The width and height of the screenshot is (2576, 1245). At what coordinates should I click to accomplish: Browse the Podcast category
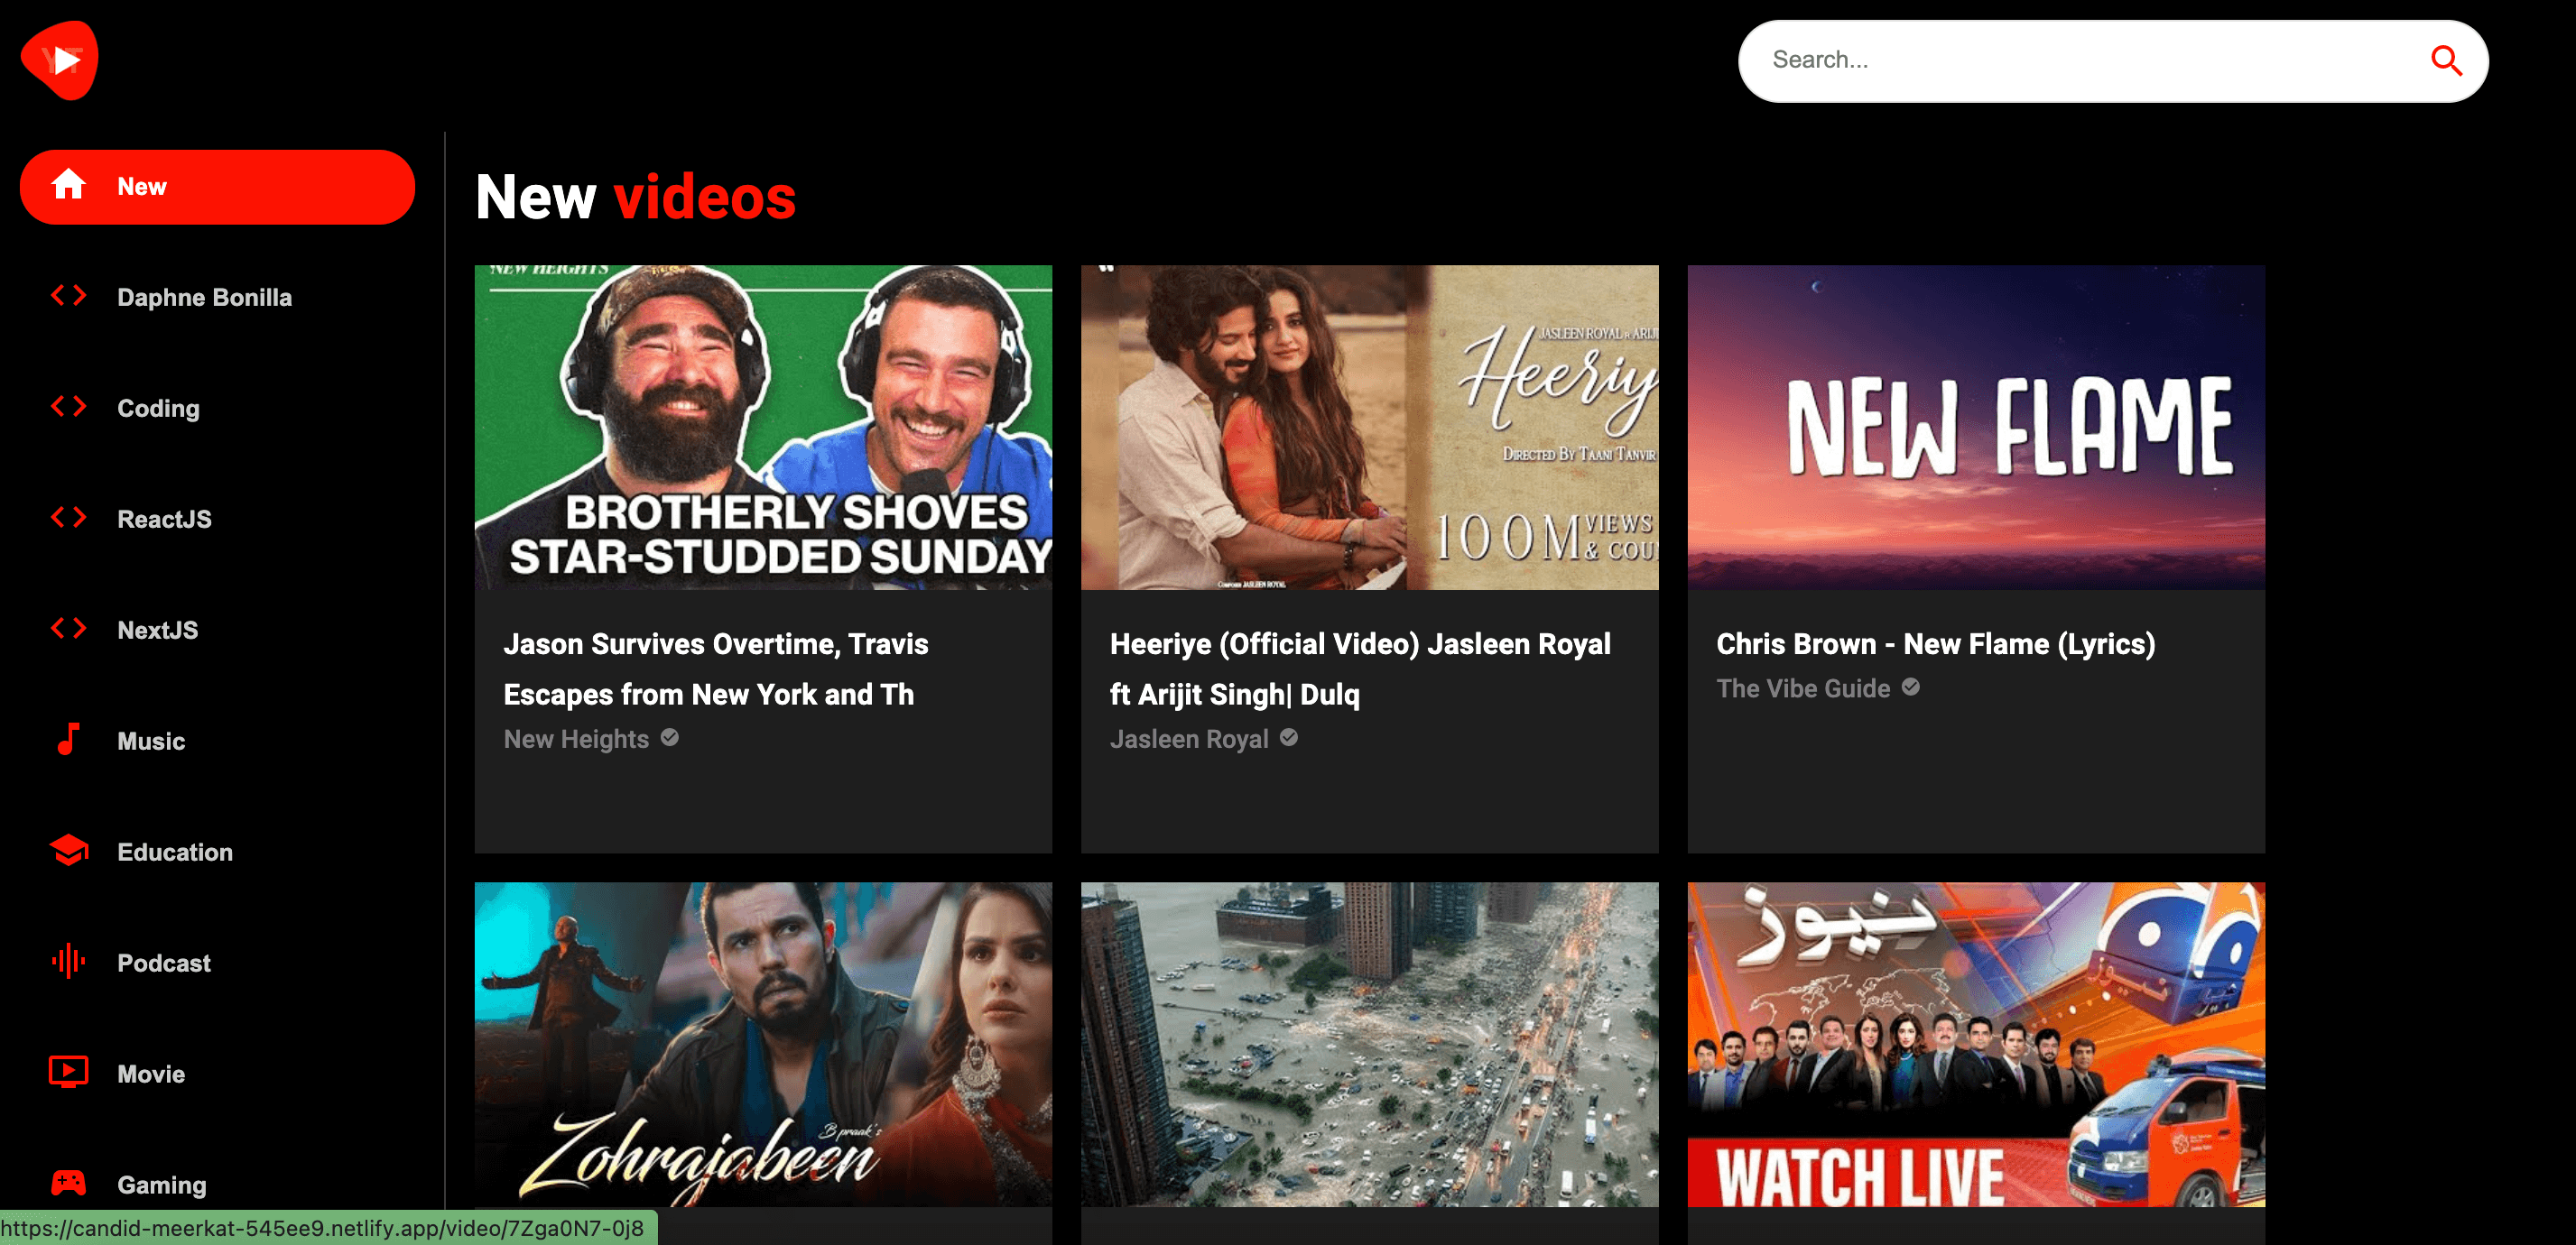[x=217, y=963]
